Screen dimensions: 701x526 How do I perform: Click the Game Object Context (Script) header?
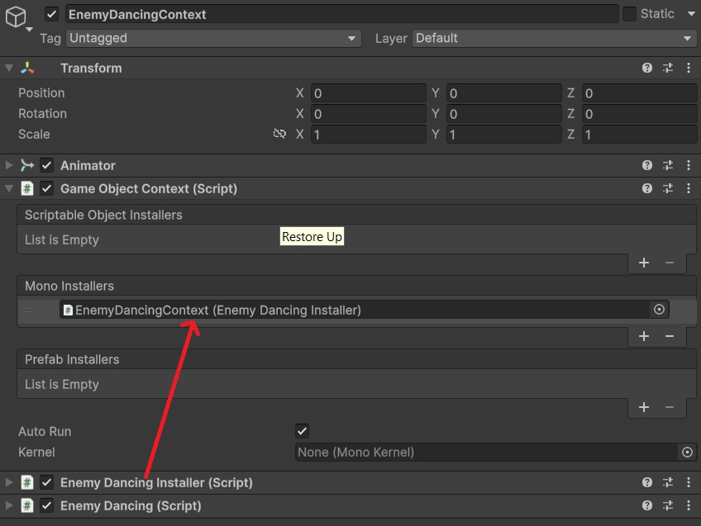[149, 189]
